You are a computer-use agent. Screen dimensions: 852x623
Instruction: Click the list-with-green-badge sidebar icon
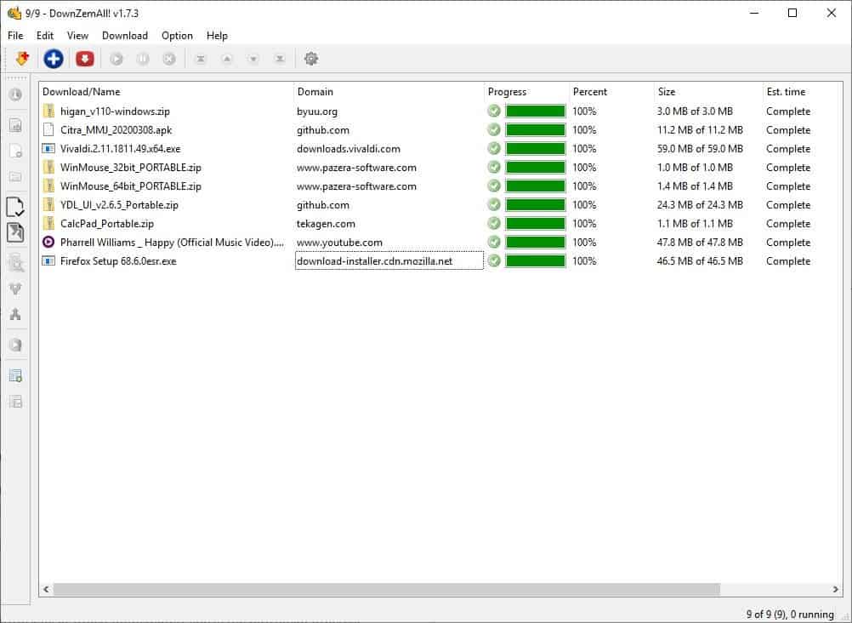[x=16, y=375]
